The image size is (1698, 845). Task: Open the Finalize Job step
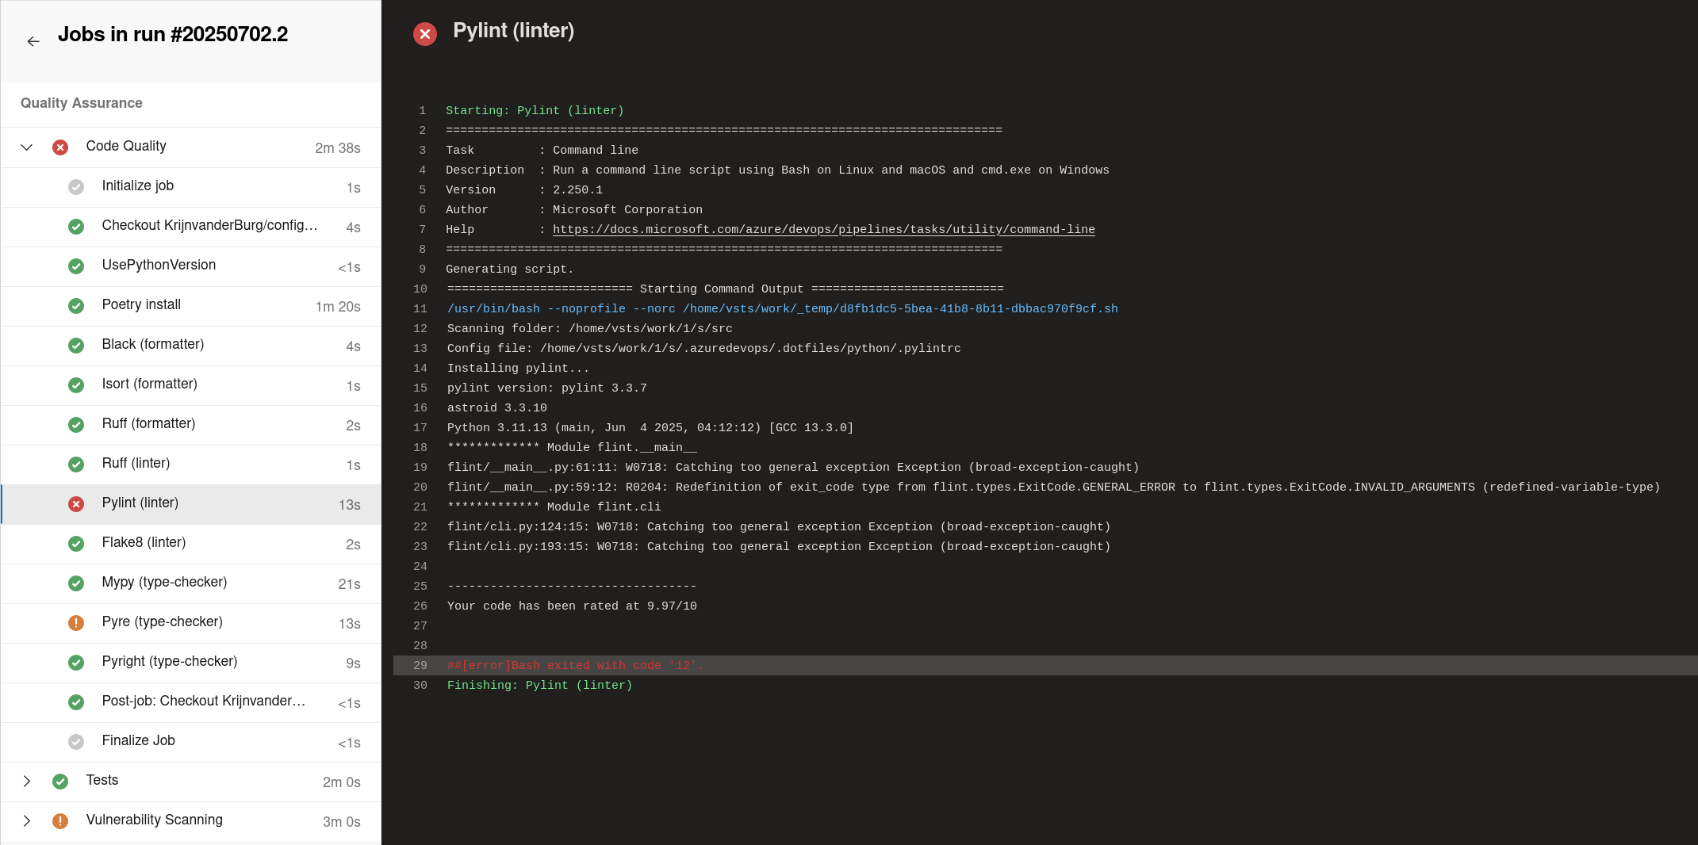(191, 742)
